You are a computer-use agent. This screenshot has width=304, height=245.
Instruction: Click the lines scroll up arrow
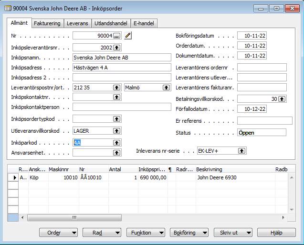(x=292, y=177)
